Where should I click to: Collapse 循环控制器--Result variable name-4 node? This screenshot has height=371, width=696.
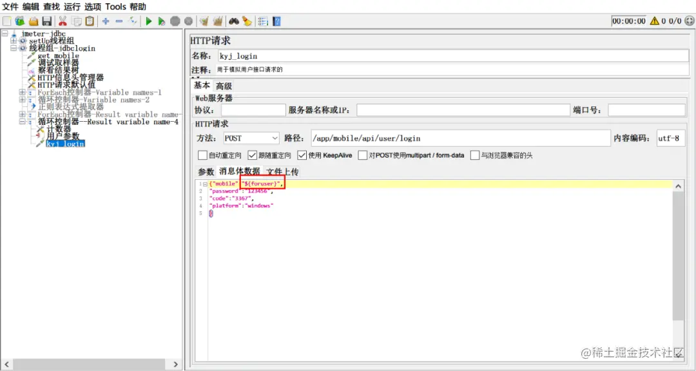point(22,122)
